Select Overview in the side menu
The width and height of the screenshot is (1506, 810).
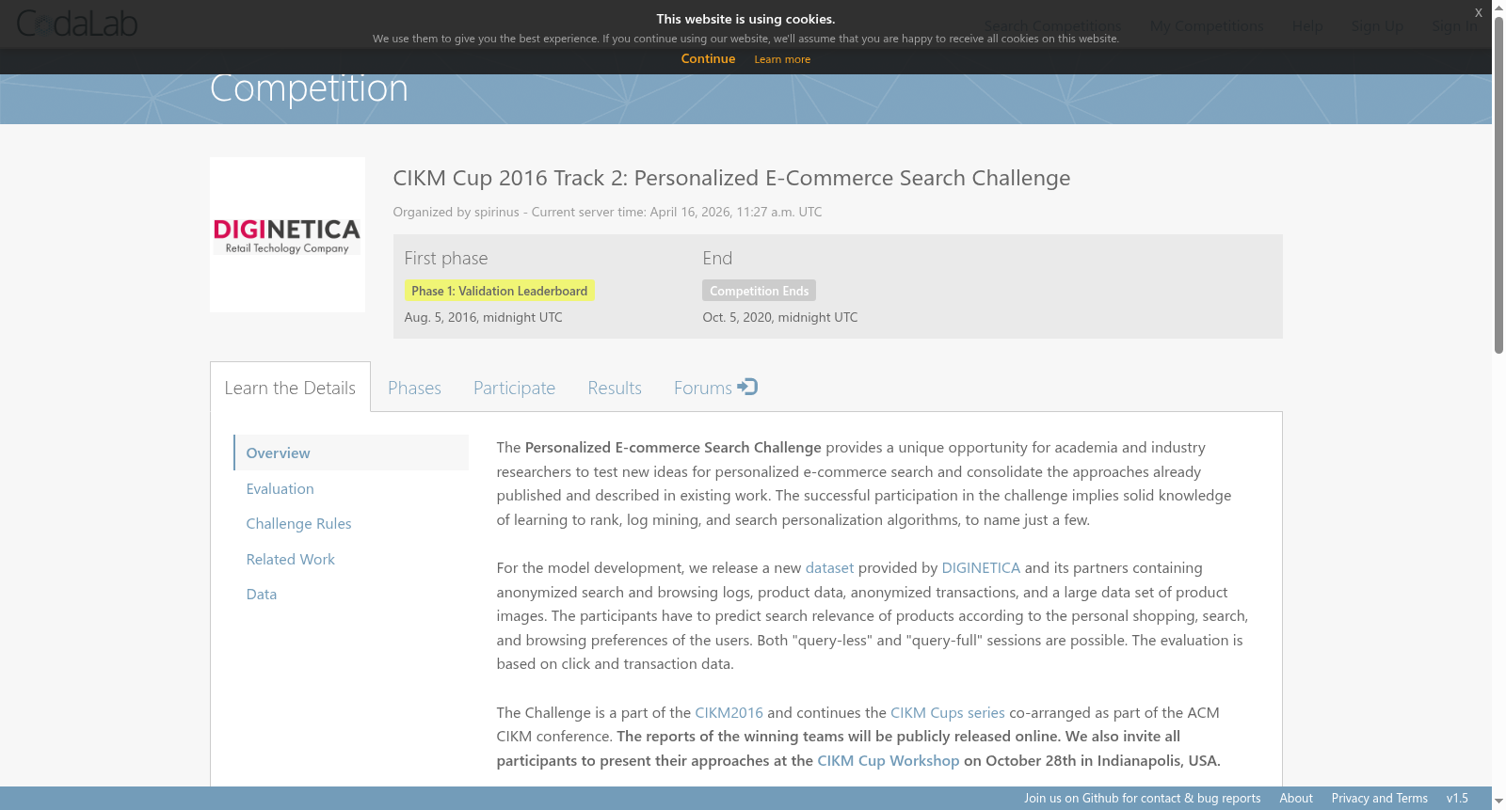[351, 453]
